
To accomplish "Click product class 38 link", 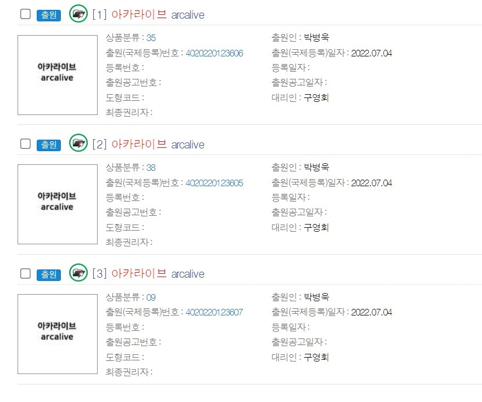I will (x=151, y=168).
